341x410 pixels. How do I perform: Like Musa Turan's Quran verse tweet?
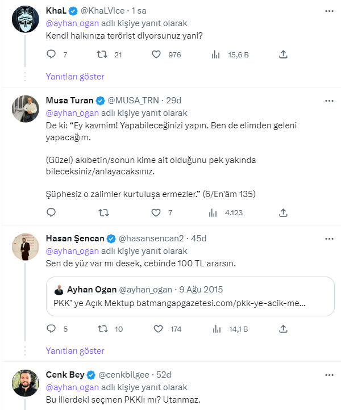157,213
